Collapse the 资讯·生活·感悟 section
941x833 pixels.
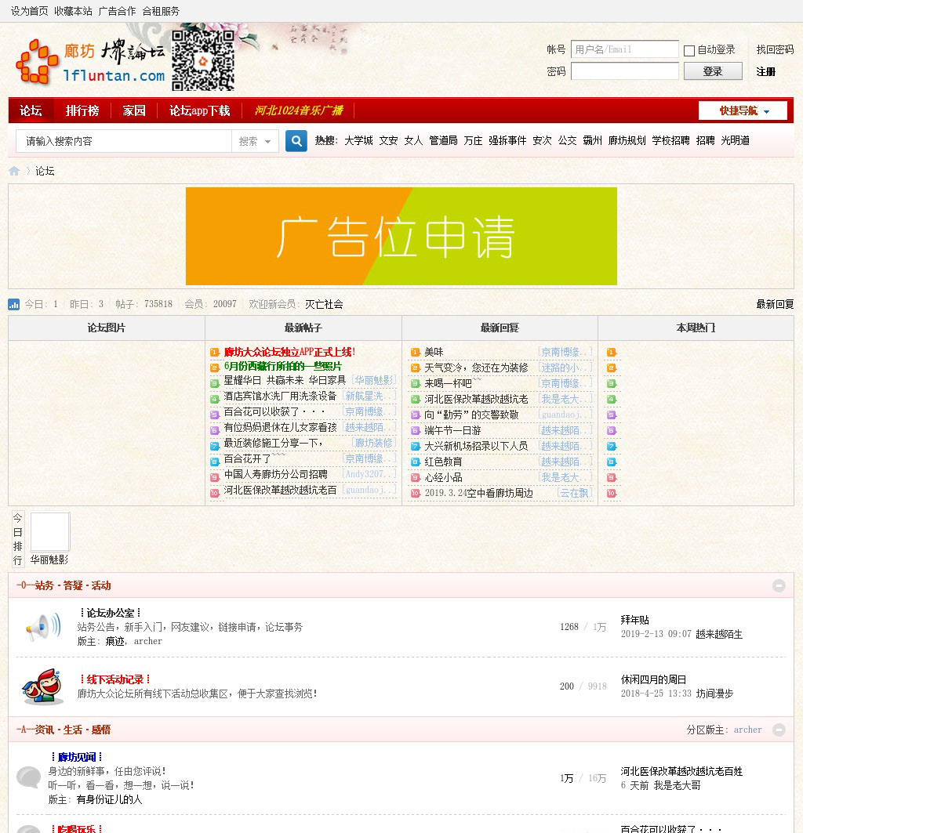click(x=779, y=730)
